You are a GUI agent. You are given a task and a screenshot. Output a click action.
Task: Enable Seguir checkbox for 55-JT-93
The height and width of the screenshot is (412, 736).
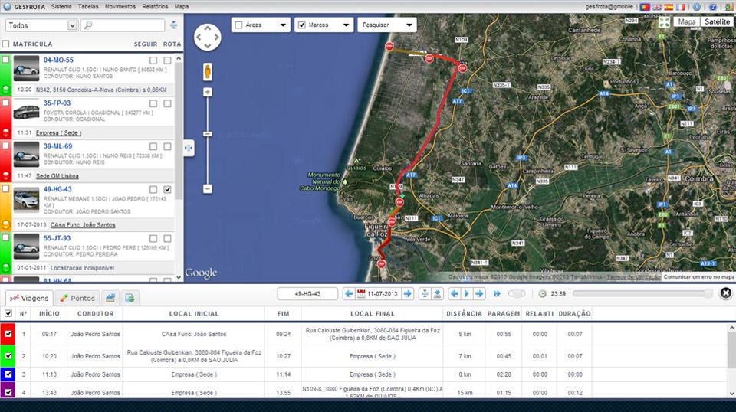tap(153, 239)
